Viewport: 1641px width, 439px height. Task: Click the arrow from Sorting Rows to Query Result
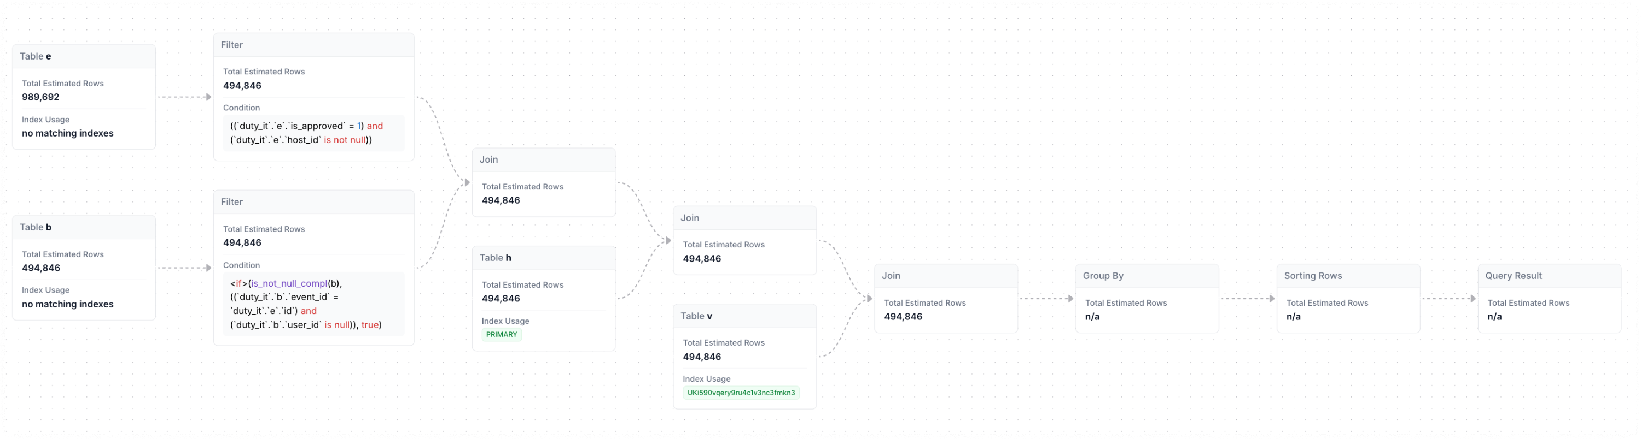1448,298
